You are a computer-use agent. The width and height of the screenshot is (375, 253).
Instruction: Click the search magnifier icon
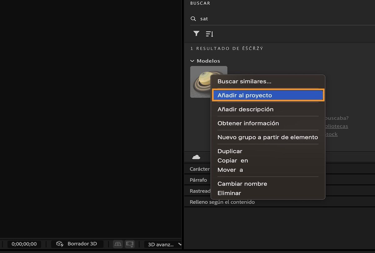point(193,18)
